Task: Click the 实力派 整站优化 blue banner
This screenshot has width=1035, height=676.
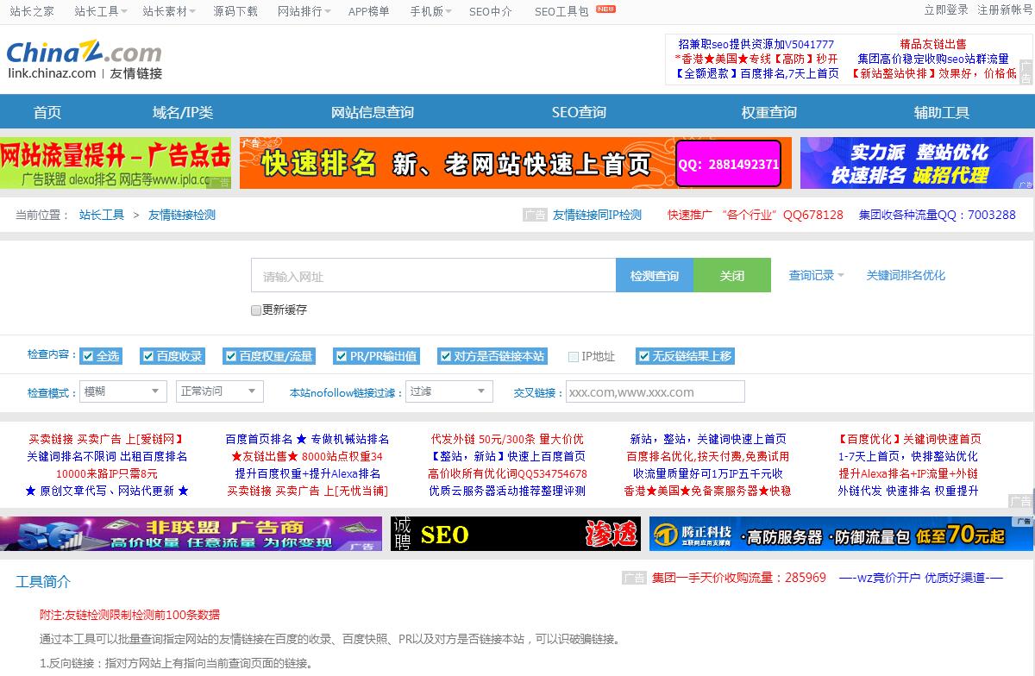Action: [x=915, y=163]
